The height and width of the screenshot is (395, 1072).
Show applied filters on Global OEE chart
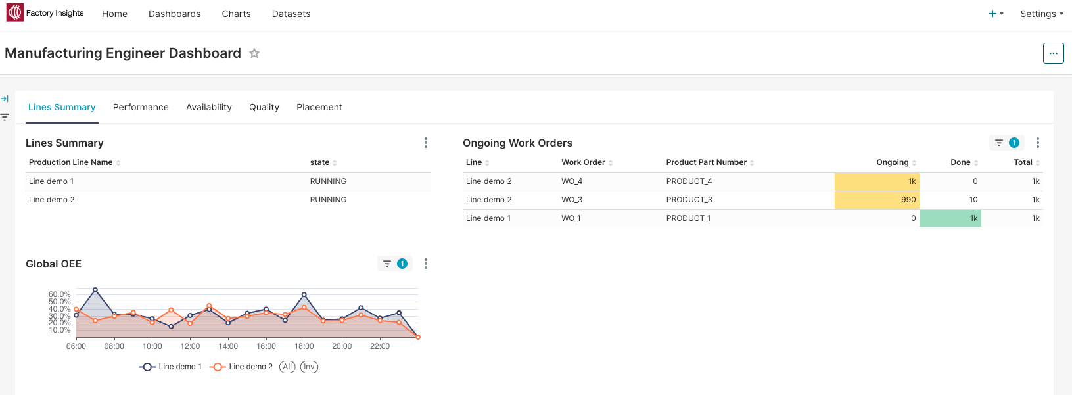pos(394,264)
